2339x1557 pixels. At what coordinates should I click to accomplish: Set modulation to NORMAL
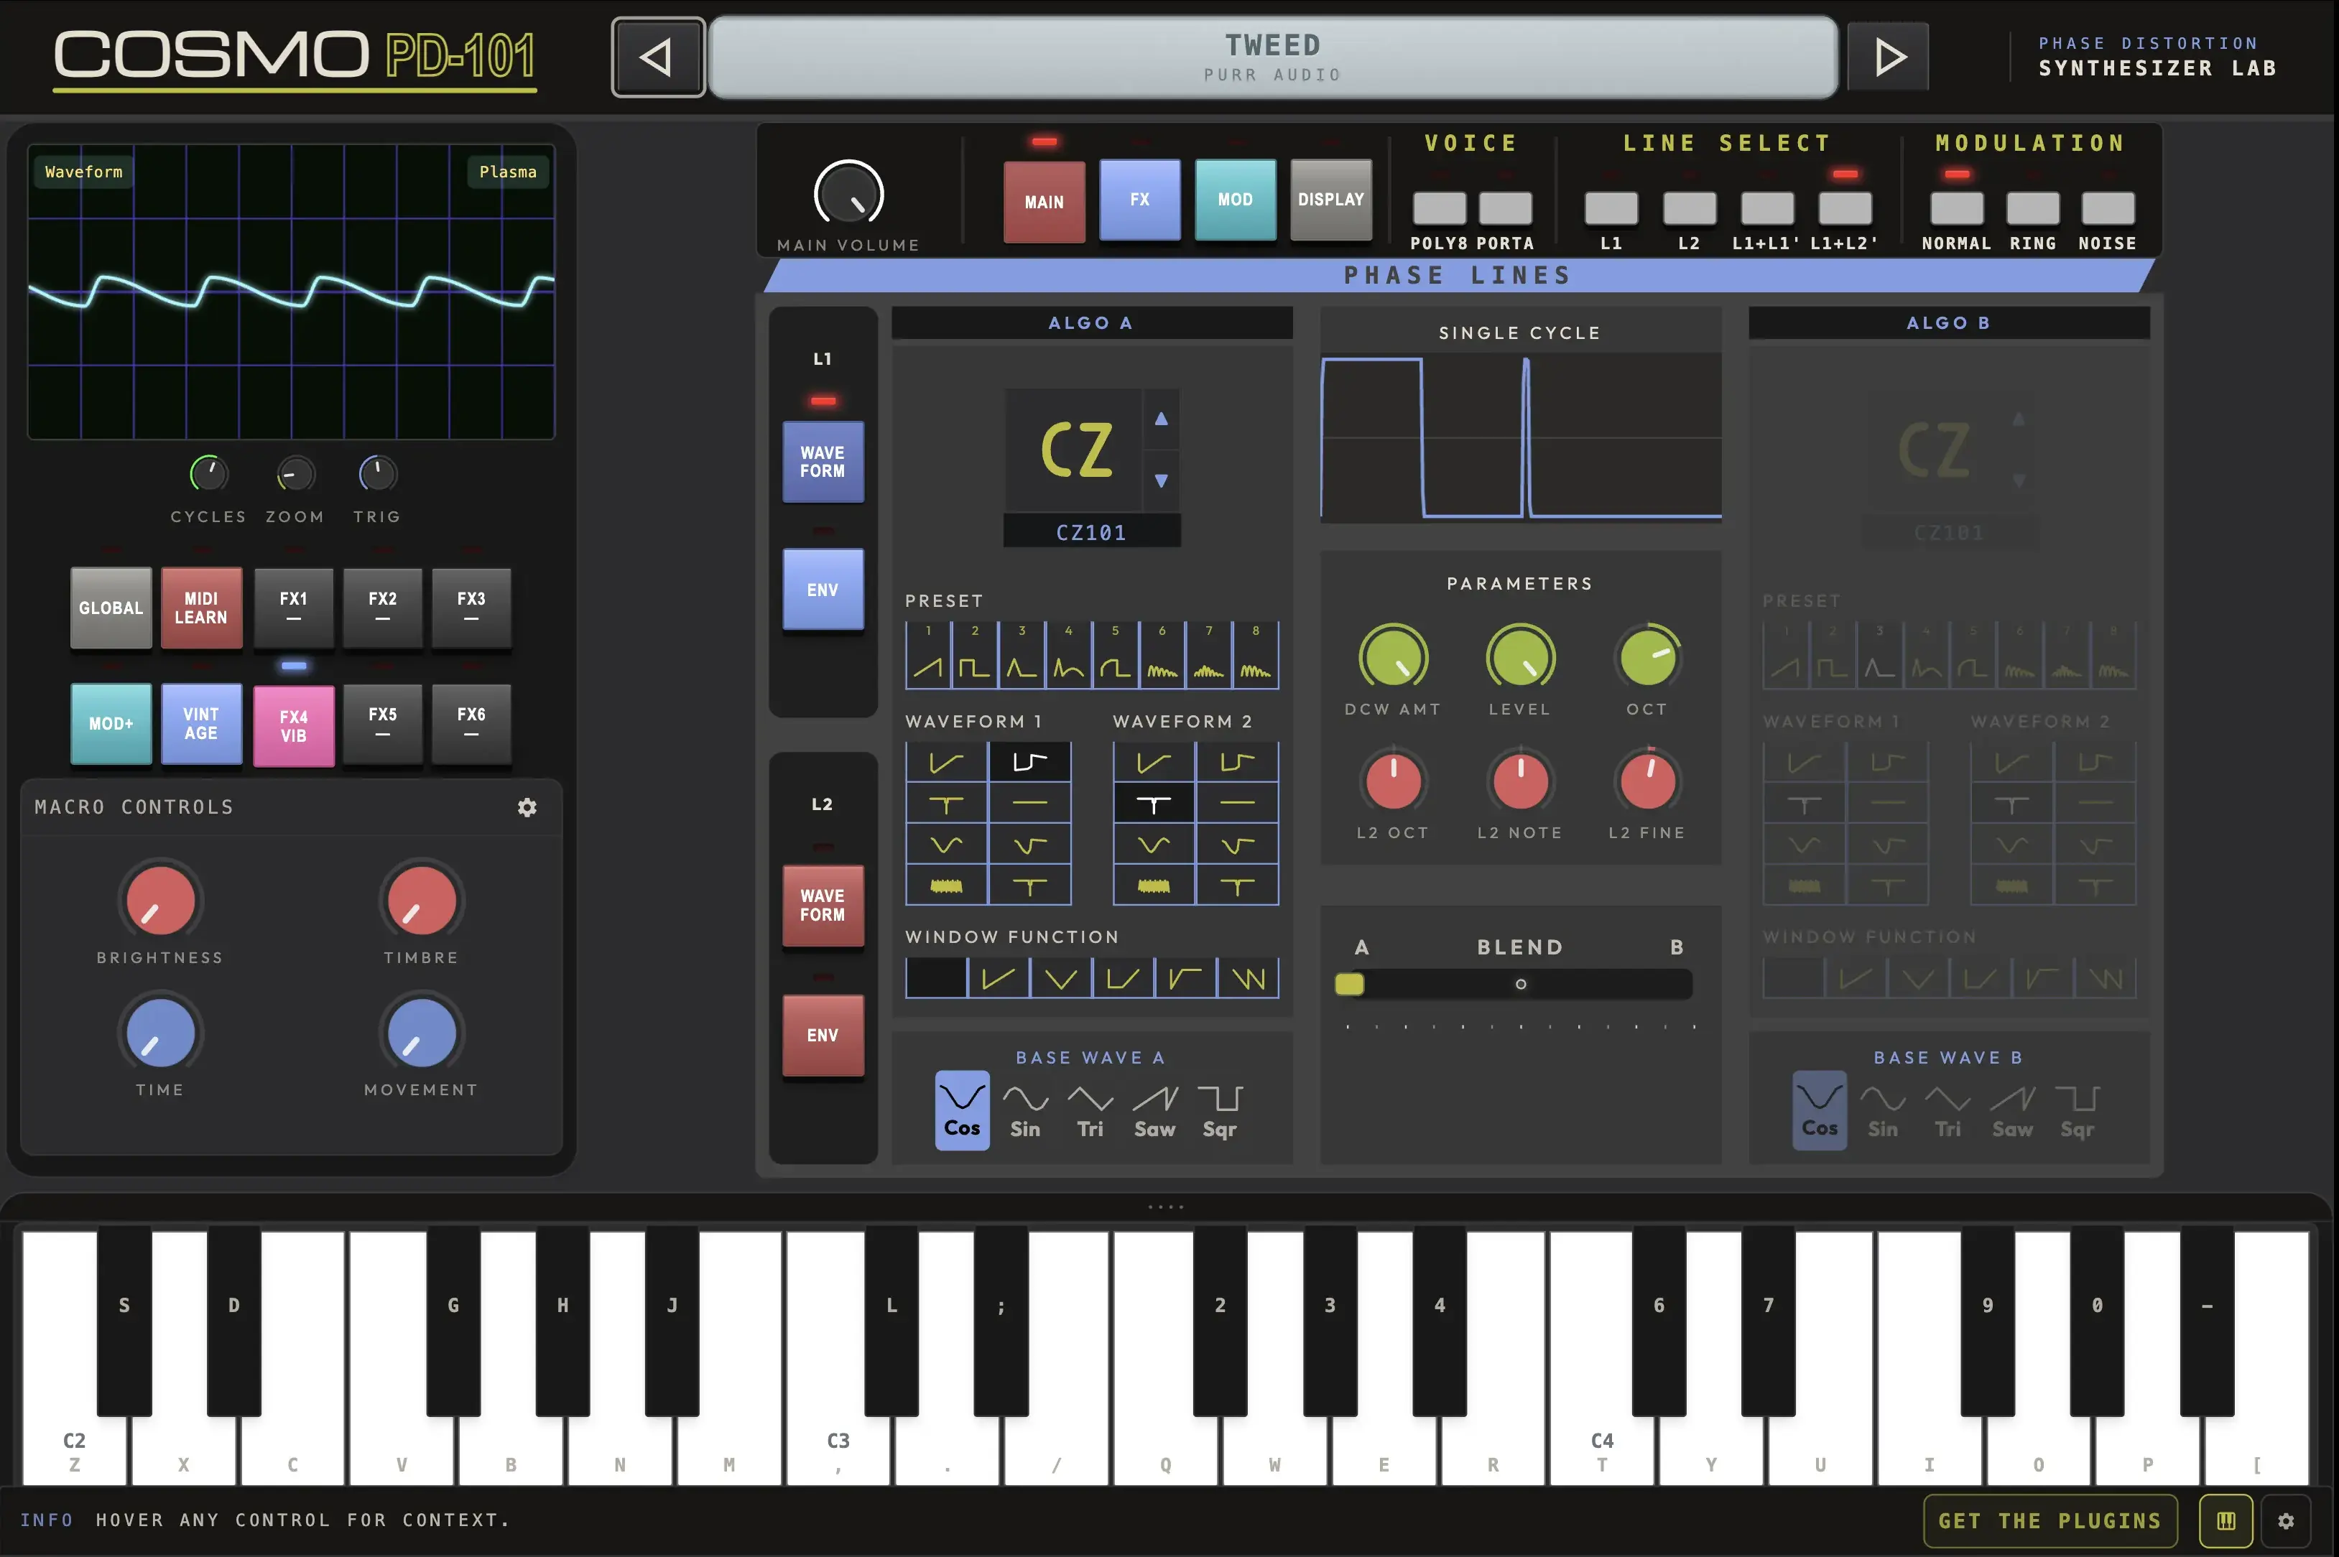pyautogui.click(x=1957, y=210)
